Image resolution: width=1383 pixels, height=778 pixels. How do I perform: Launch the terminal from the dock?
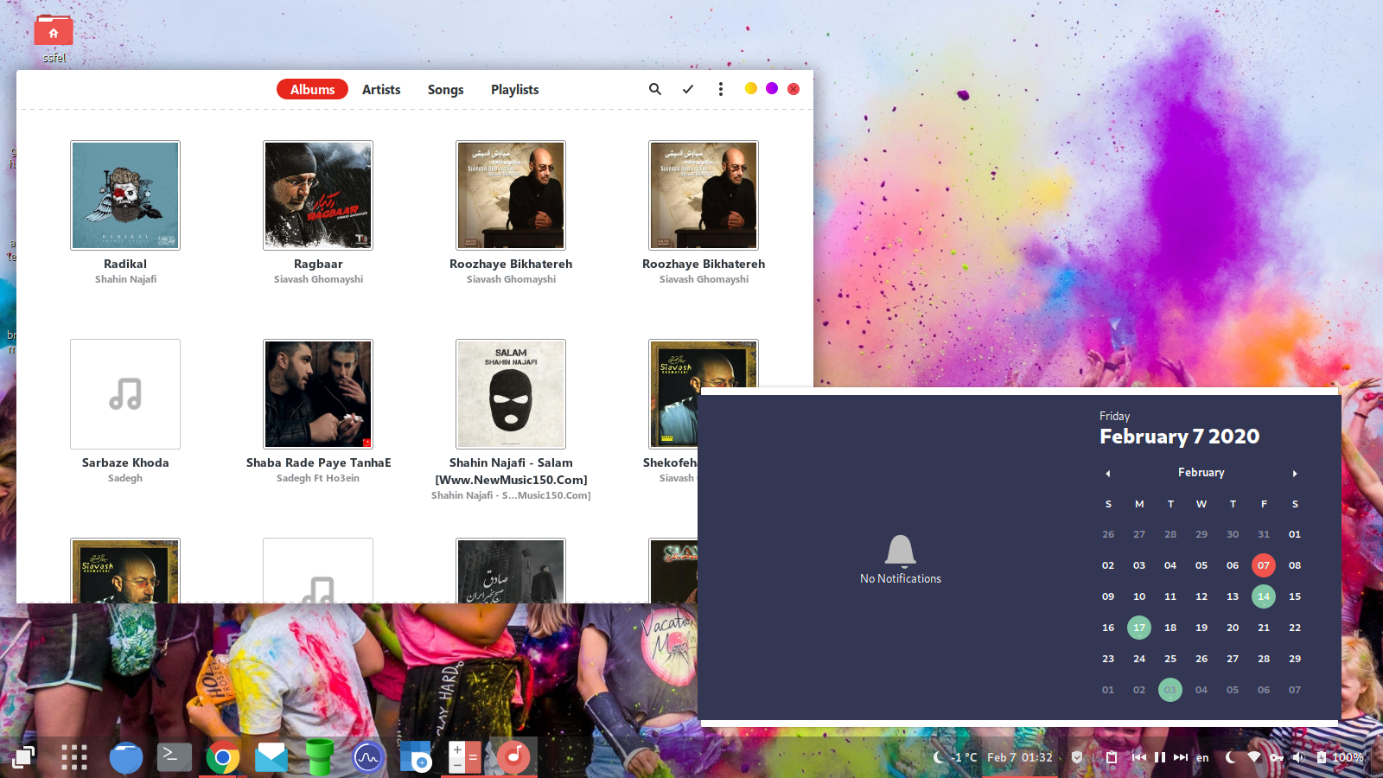(175, 757)
